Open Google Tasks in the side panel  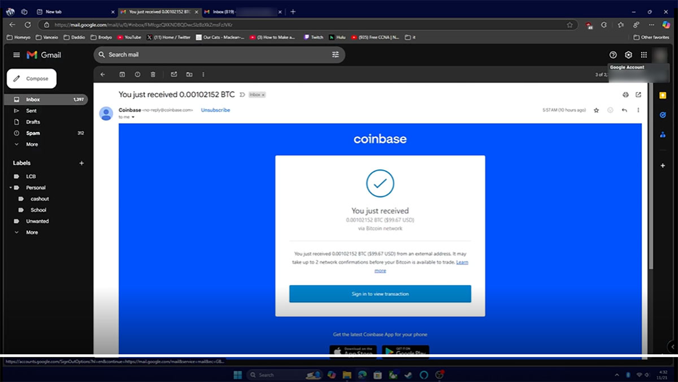[x=662, y=115]
